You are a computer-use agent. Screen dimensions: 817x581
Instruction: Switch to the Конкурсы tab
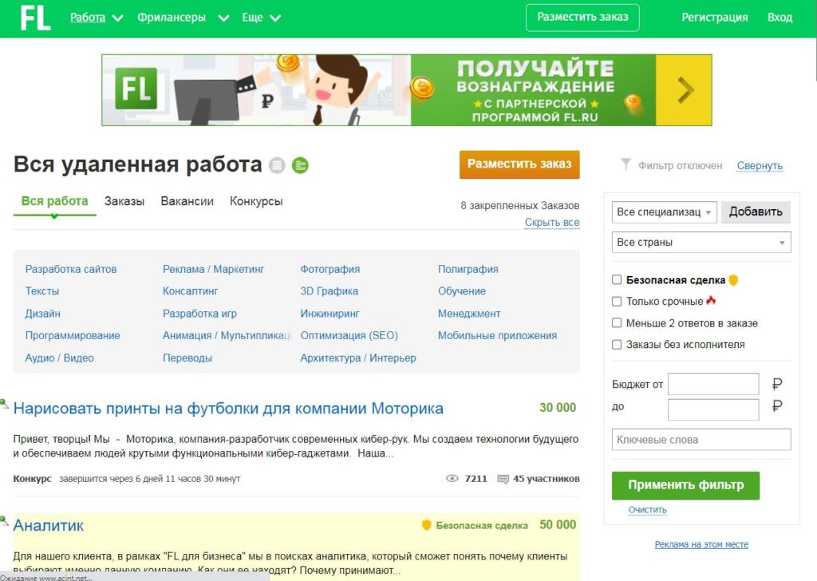point(256,201)
